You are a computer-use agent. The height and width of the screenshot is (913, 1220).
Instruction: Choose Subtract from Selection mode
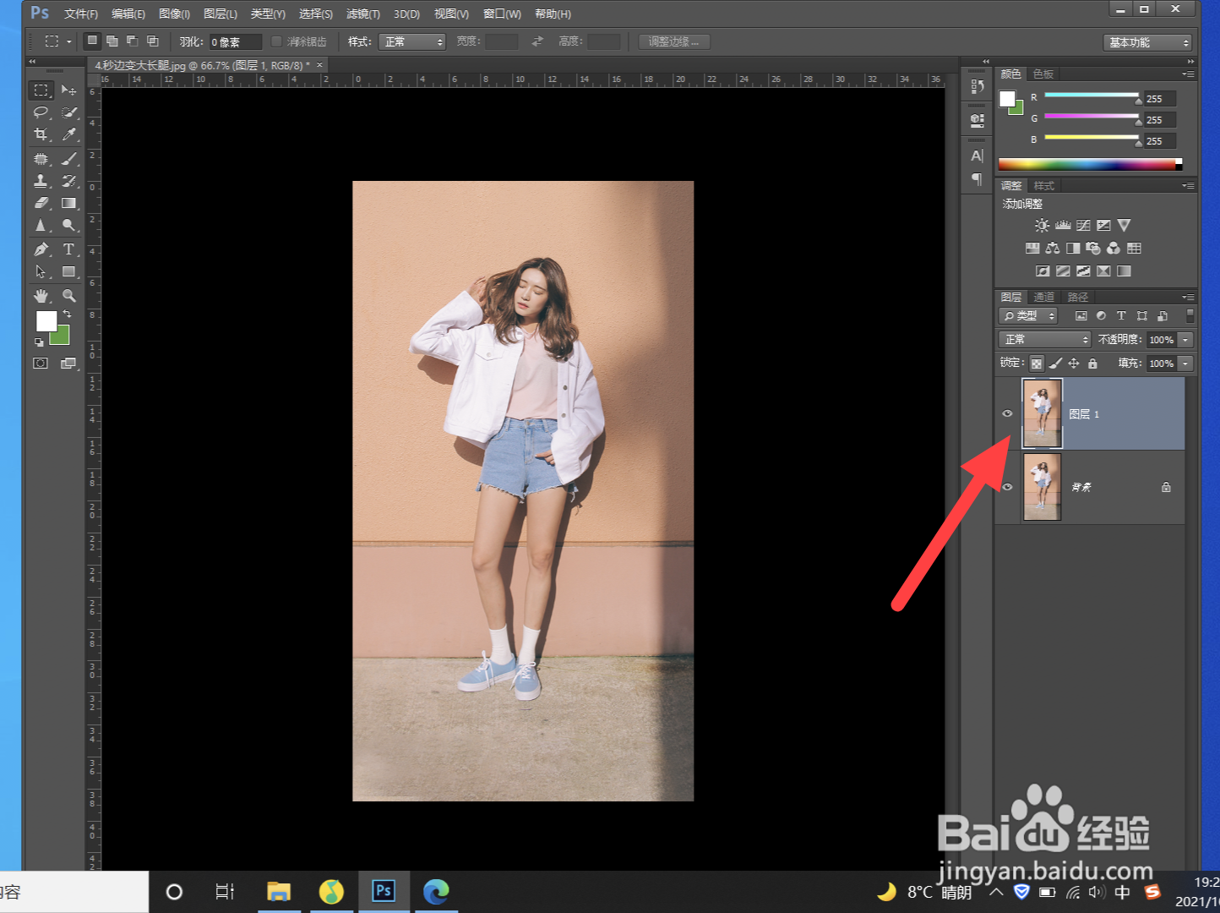coord(133,41)
